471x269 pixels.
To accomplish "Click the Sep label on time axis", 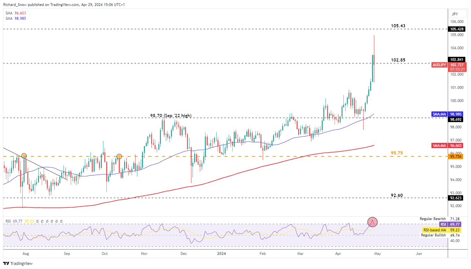I will [x=67, y=254].
